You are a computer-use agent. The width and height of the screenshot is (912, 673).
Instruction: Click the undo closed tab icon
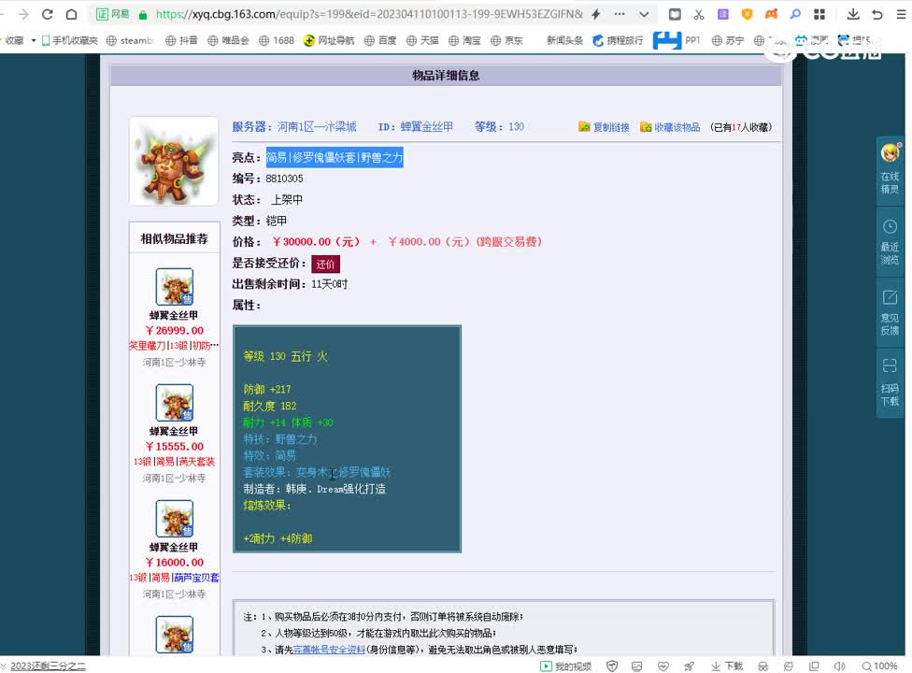pos(877,15)
